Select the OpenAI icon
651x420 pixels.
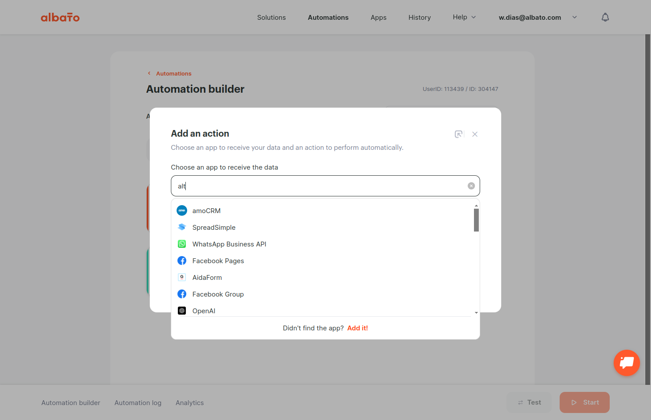coord(182,311)
